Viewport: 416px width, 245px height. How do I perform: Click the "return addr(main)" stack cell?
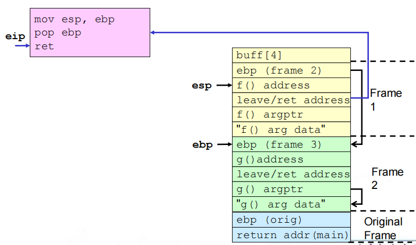pos(291,235)
